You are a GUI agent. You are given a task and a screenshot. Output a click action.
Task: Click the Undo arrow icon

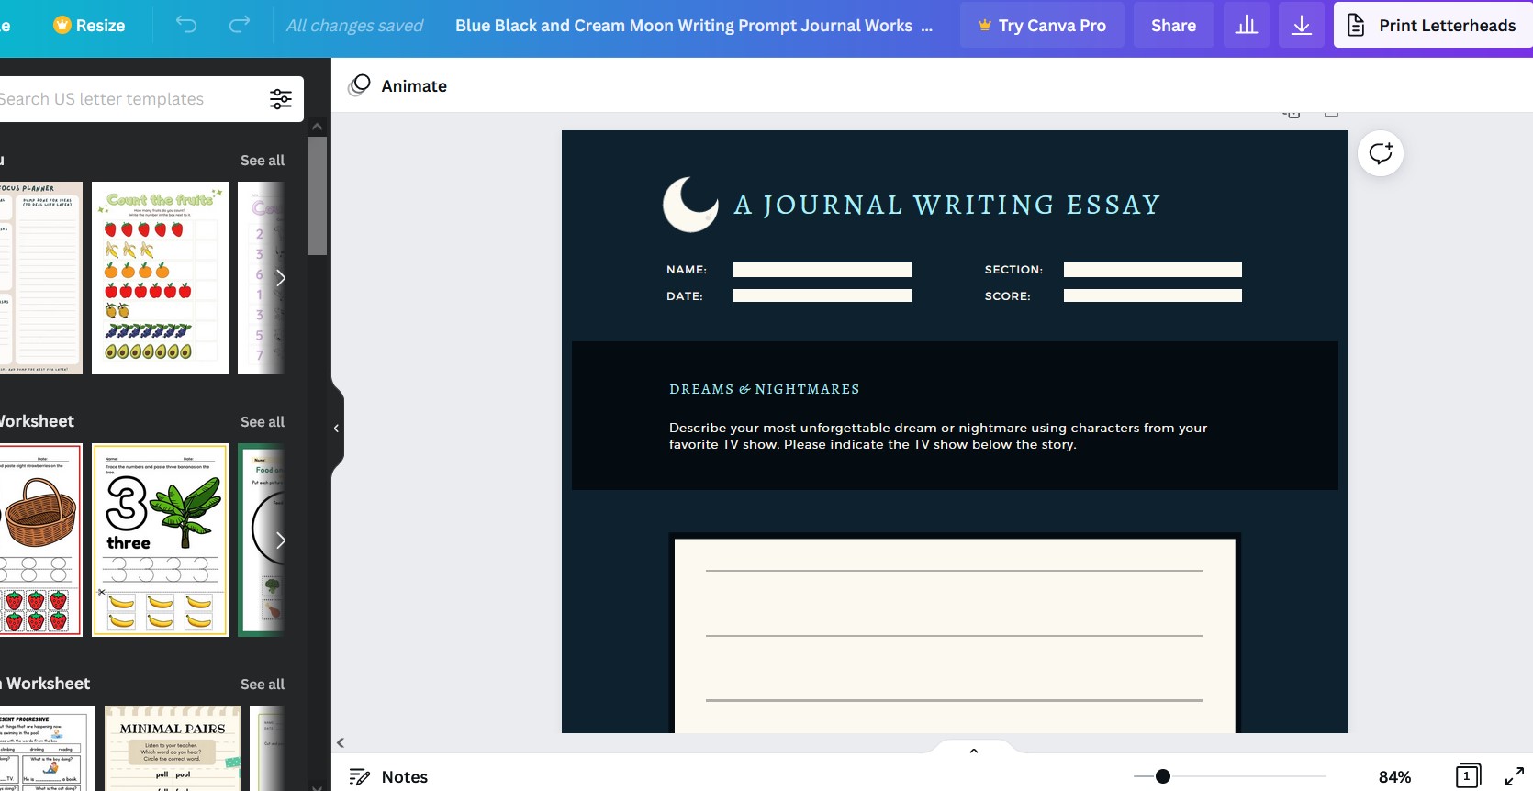186,25
